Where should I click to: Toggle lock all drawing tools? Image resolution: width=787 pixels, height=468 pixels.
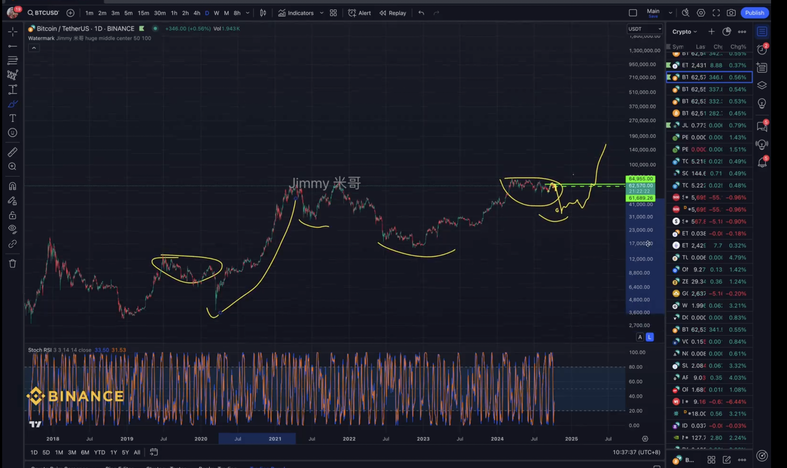click(x=13, y=215)
